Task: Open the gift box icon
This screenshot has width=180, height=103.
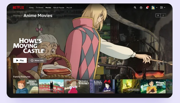Action: [x=141, y=7]
